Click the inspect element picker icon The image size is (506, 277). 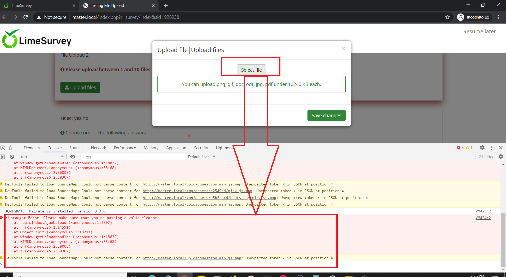point(3,148)
